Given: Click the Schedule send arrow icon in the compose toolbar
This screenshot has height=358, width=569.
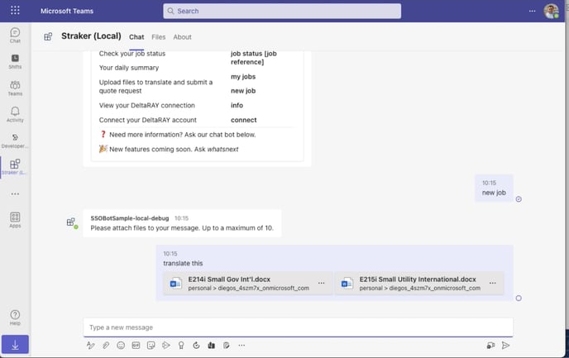Looking at the screenshot, I should click(x=166, y=346).
